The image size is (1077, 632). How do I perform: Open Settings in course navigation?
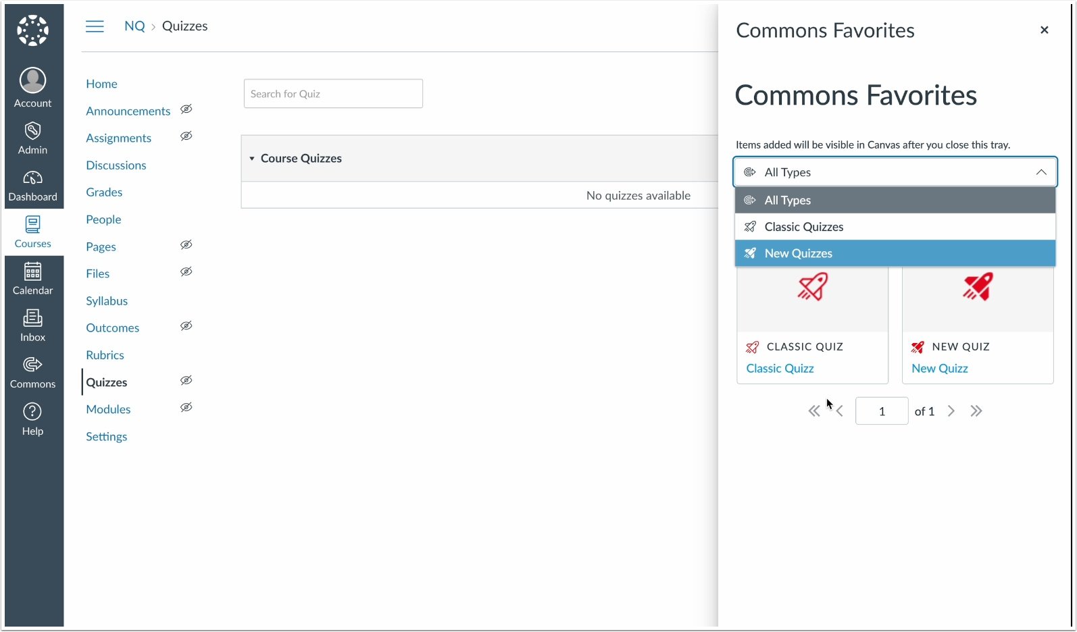(106, 437)
